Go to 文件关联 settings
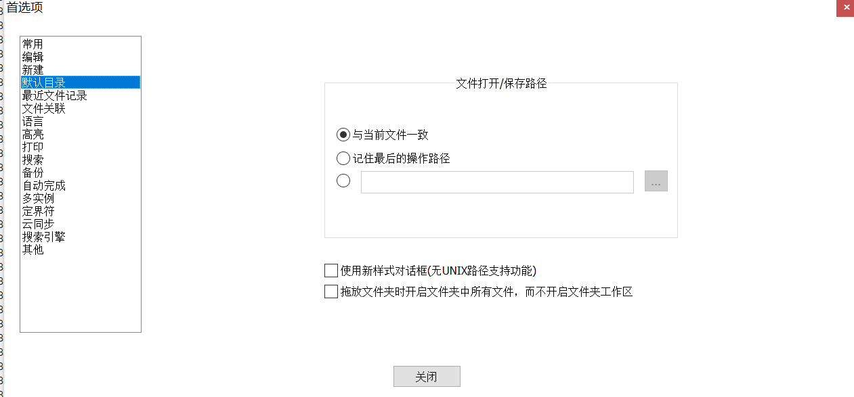Viewport: 854px width, 397px height. [x=43, y=108]
